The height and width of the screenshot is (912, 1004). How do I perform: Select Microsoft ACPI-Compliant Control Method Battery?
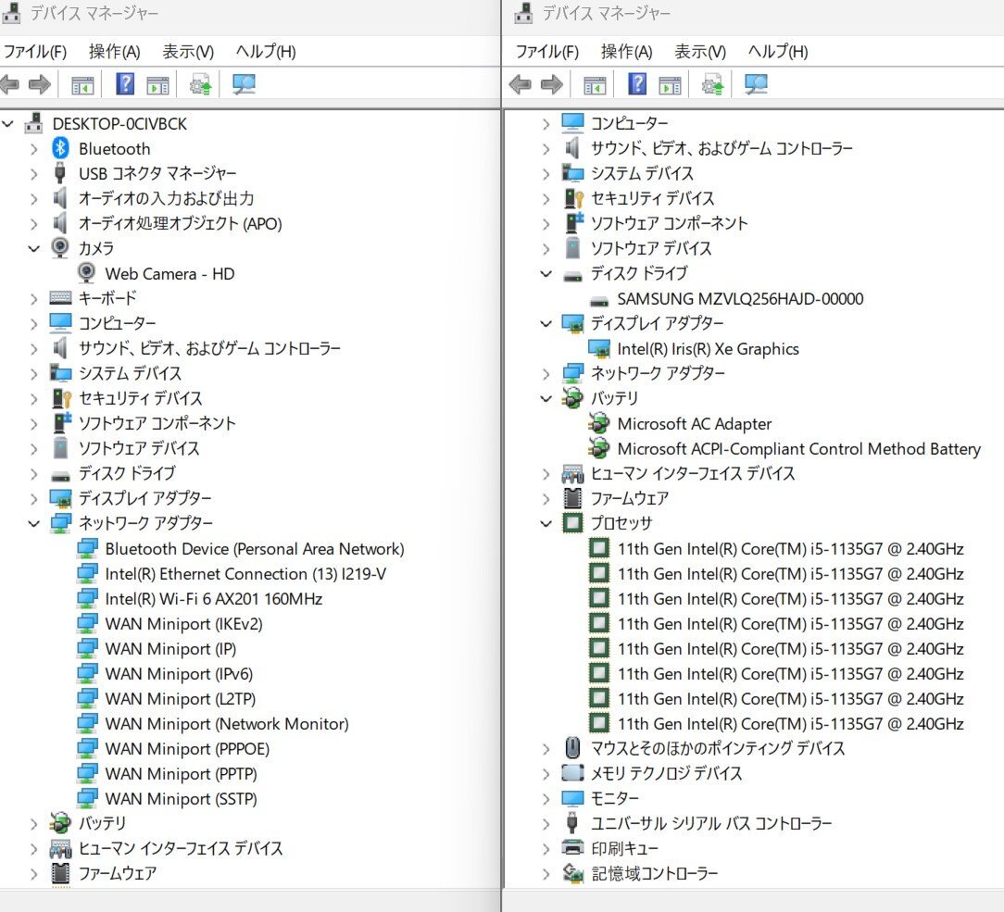[x=799, y=449]
